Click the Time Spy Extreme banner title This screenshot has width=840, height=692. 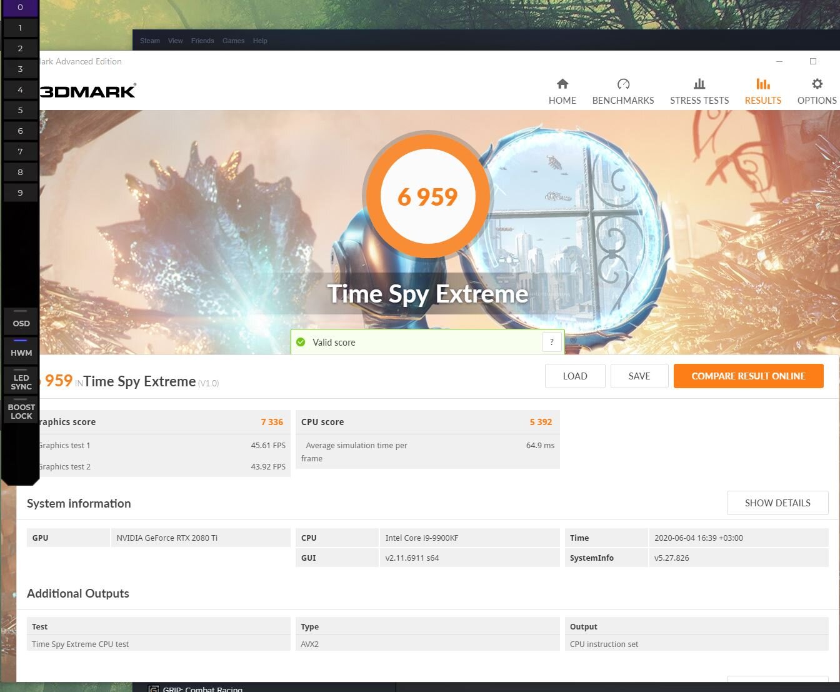pyautogui.click(x=428, y=294)
